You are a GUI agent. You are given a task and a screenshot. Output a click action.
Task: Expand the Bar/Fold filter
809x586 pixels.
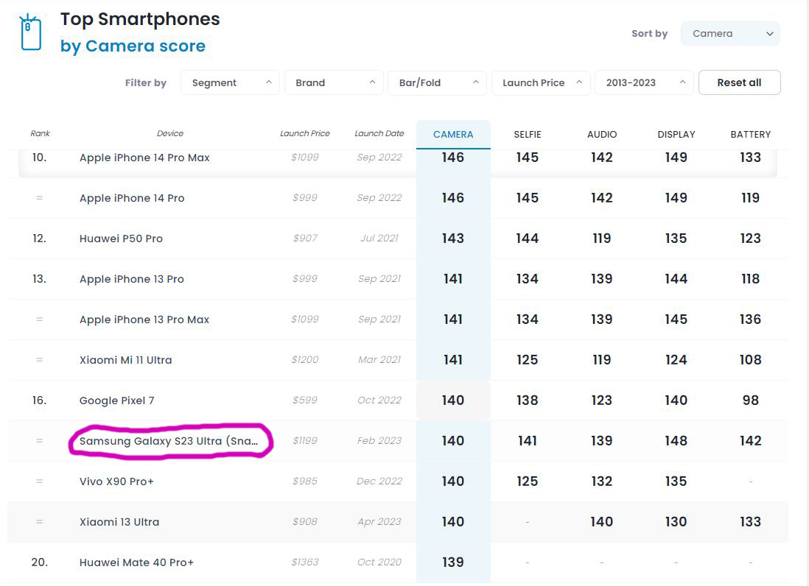click(437, 82)
